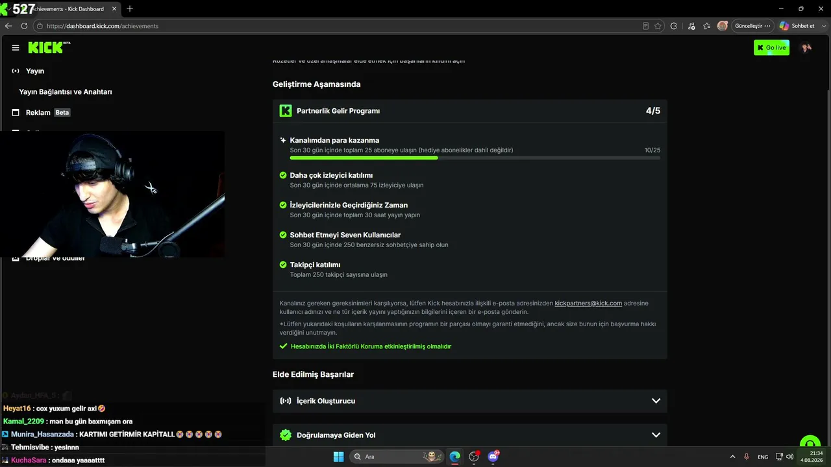Click the Sohbet et Copilot button
This screenshot has width=831, height=467.
tap(797, 26)
